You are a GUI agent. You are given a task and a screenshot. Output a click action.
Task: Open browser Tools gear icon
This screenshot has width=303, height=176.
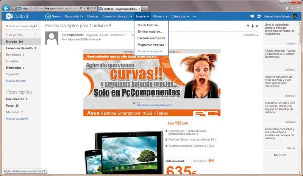click(x=298, y=8)
